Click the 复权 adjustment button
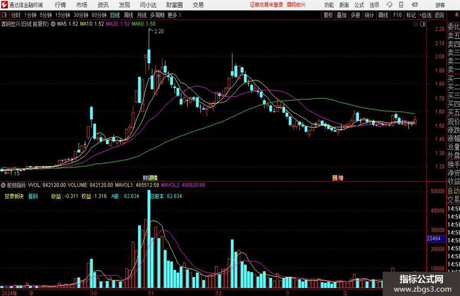The width and height of the screenshot is (460, 296). coord(328,15)
